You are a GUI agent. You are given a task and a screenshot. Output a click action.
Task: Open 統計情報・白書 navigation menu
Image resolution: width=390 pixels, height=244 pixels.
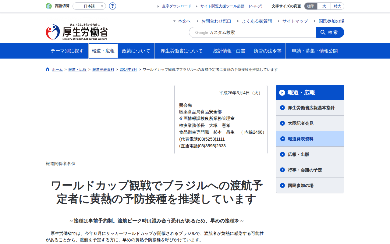tap(229, 51)
